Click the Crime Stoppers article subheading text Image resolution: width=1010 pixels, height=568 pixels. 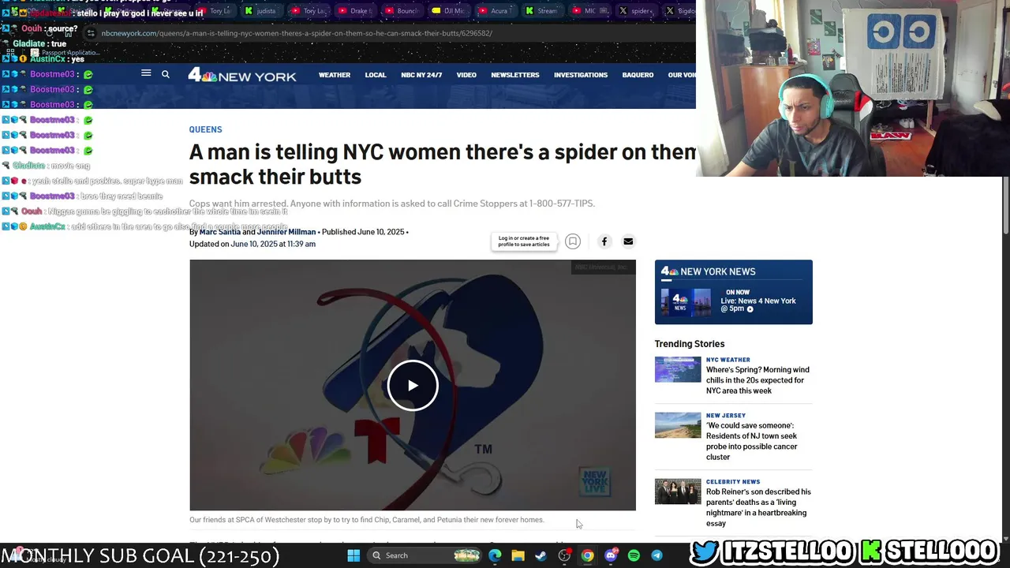pyautogui.click(x=391, y=204)
